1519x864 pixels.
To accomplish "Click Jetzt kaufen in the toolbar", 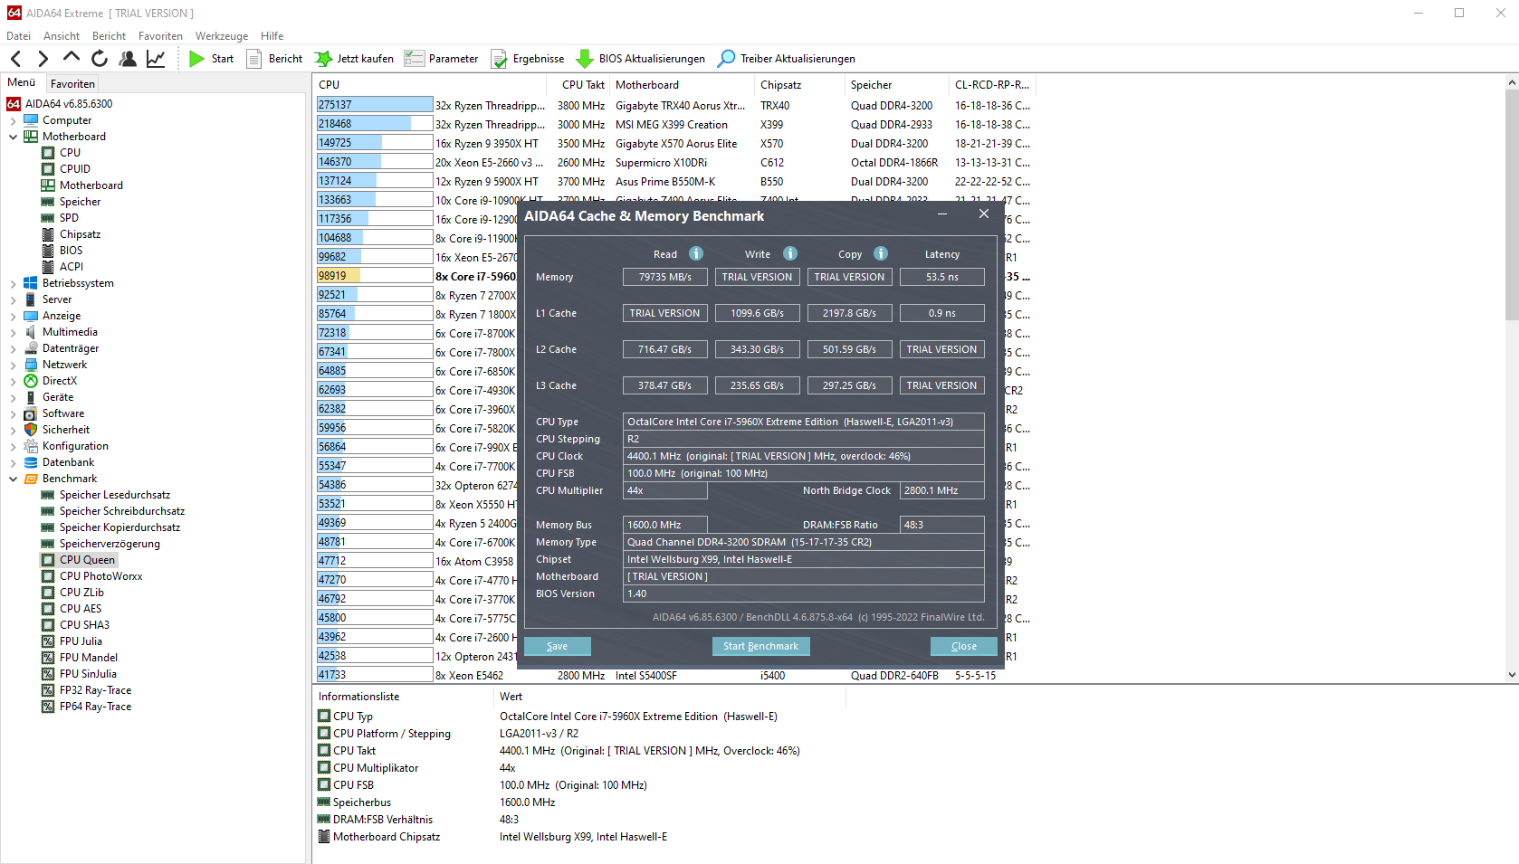I will [x=354, y=59].
